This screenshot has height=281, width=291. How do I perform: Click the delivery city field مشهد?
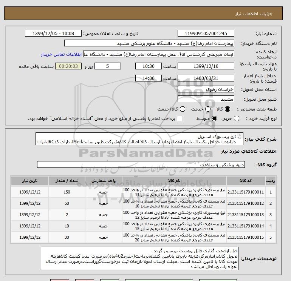click(206, 99)
